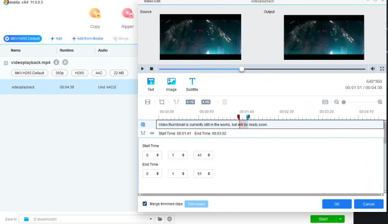Open the Image watermark tool

(x=171, y=83)
